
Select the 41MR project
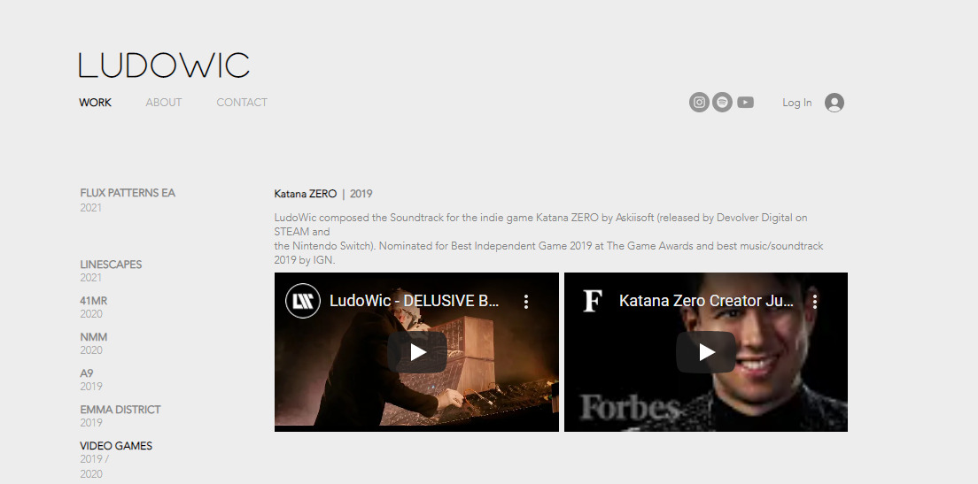click(93, 301)
